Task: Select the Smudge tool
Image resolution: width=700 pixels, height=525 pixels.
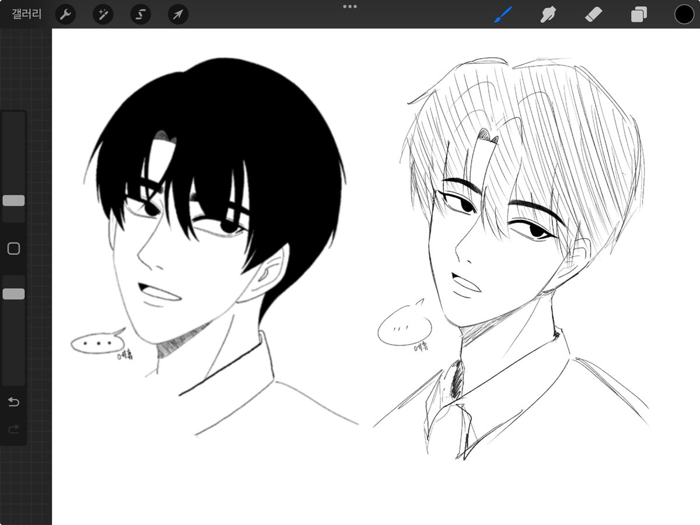Action: [547, 14]
